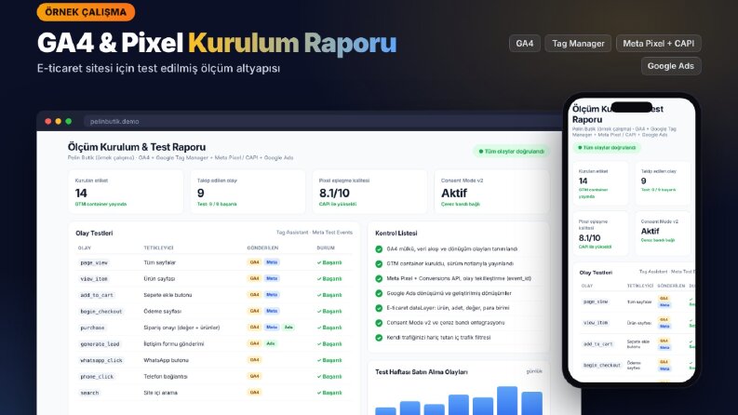Click the "Kurulan etiket 14" card in browser
The image size is (738, 415).
[126, 192]
